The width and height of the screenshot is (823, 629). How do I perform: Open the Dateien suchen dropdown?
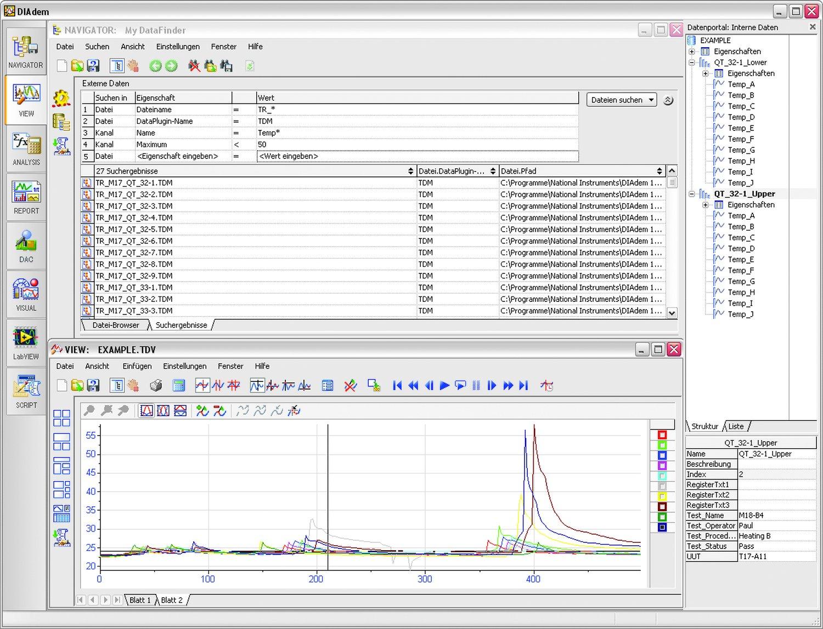coord(622,100)
